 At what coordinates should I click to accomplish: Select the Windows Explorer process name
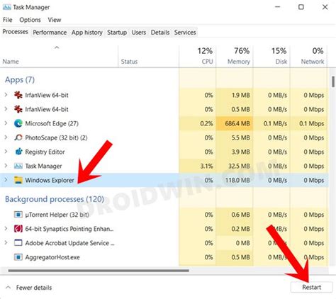tap(50, 180)
